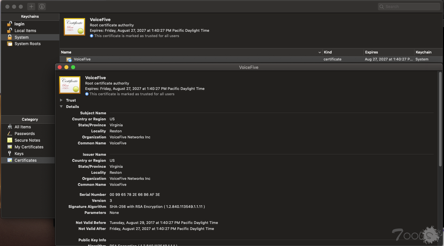Expand the Trust disclosure triangle

61,100
